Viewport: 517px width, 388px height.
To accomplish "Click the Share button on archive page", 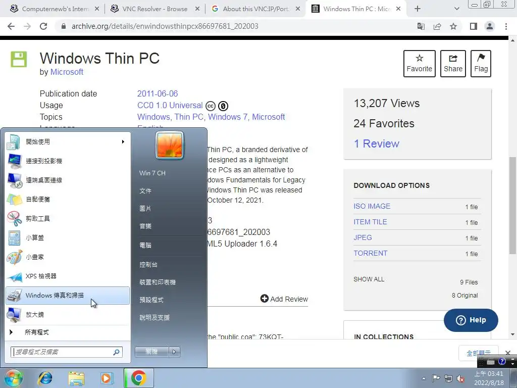I will (453, 64).
